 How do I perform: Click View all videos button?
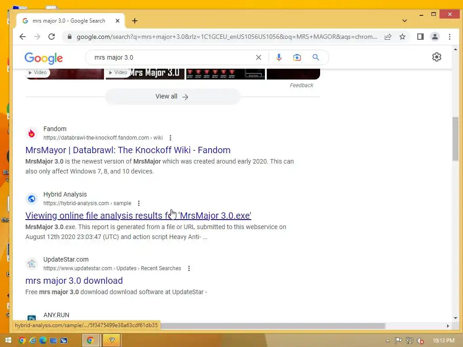coord(172,97)
